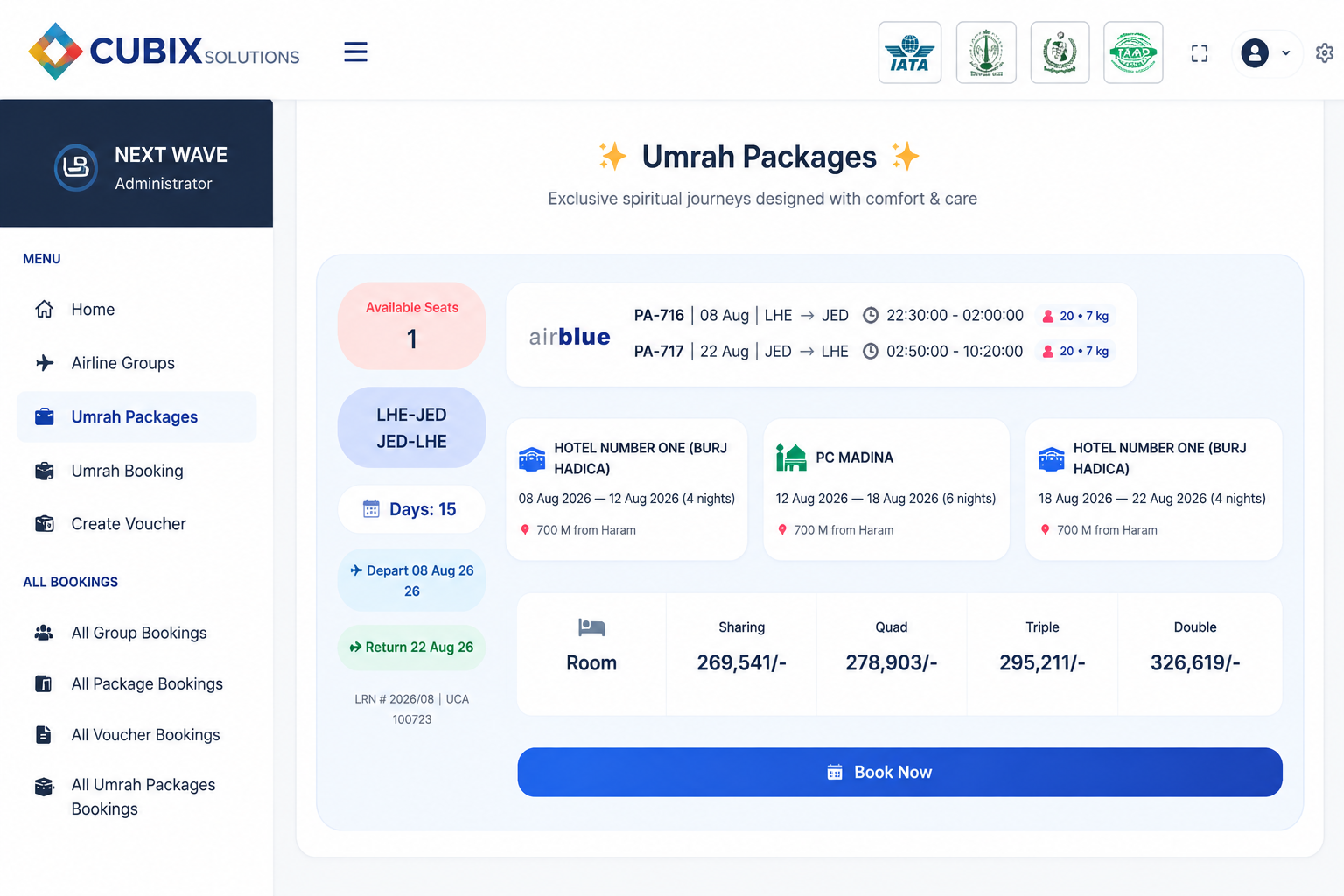Click the Return 22 Aug 26 pill

point(411,647)
